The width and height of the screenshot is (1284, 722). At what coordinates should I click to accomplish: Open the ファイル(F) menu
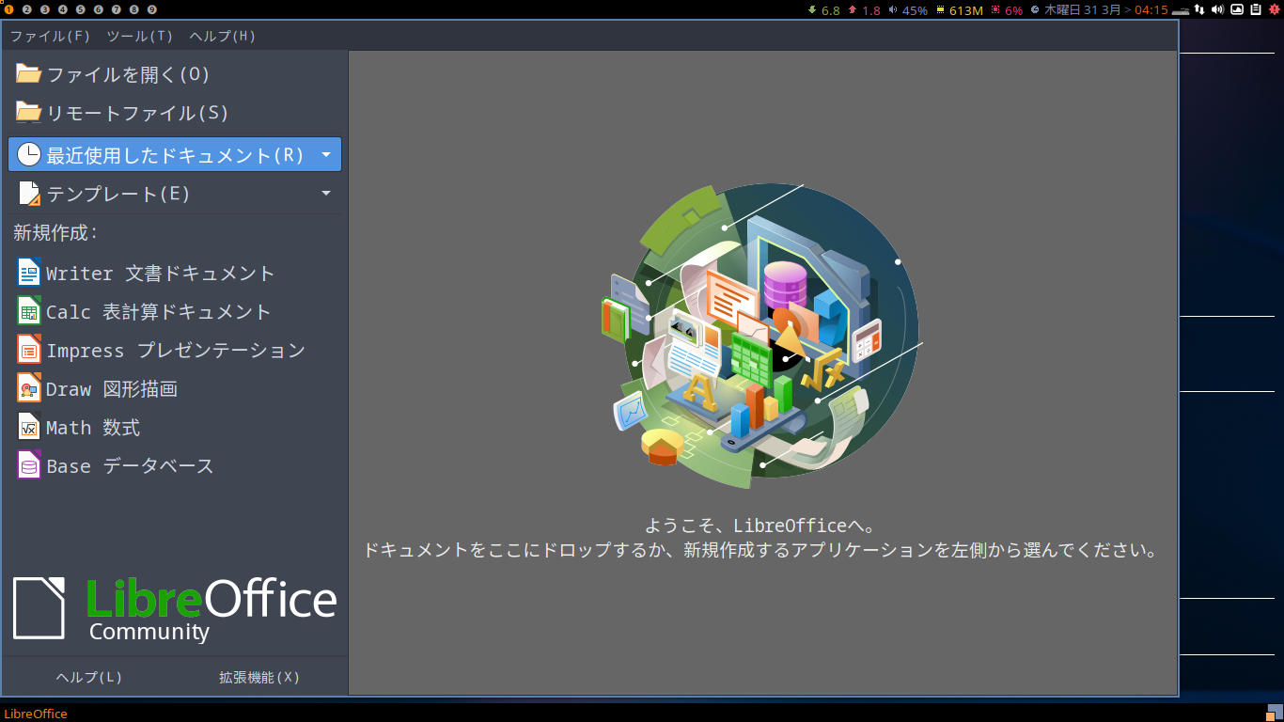click(x=50, y=37)
